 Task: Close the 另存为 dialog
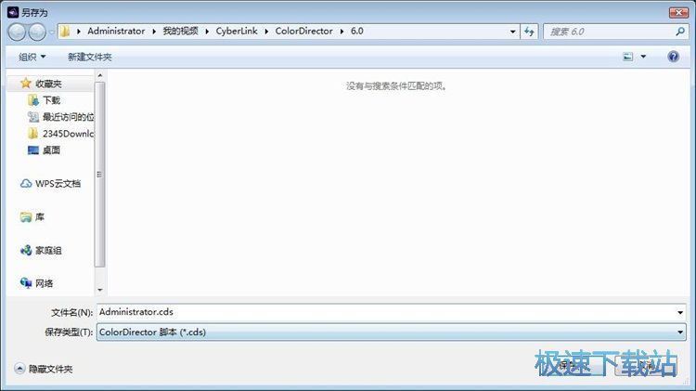point(678,12)
